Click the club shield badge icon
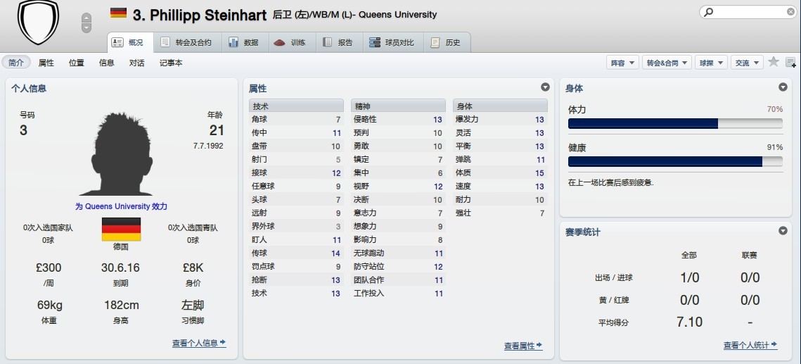 click(38, 22)
